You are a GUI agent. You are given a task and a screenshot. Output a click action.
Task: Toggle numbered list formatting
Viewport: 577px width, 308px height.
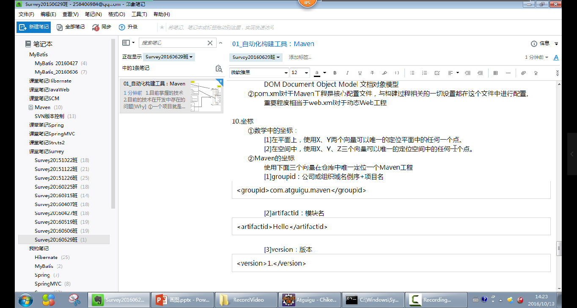click(x=425, y=73)
